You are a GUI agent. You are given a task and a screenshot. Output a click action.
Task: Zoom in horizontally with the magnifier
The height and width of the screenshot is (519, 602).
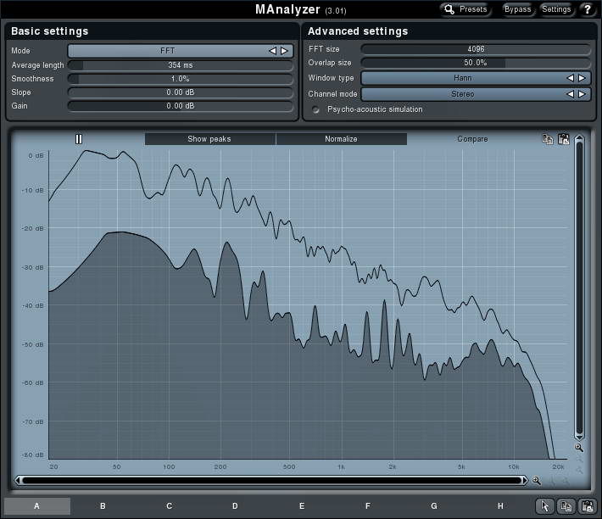pos(537,481)
